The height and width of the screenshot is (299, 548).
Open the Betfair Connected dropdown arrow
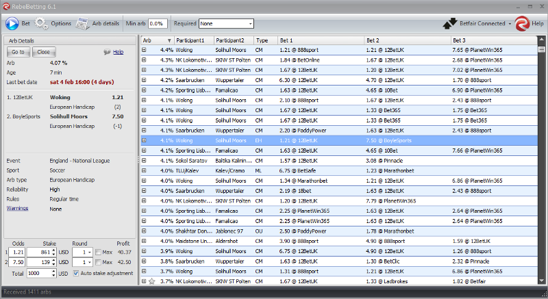[510, 24]
